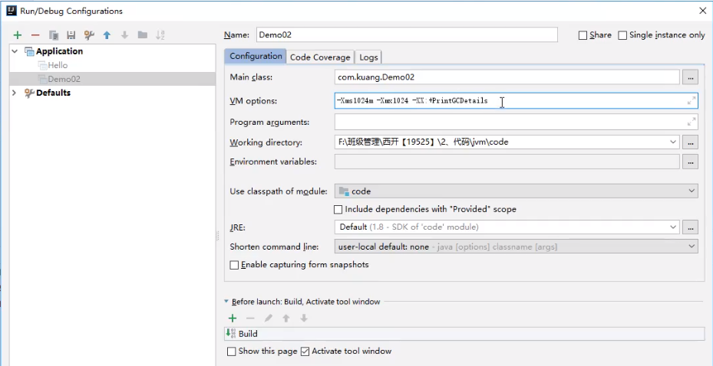713x366 pixels.
Task: Collapse the Before launch section
Action: [x=226, y=301]
